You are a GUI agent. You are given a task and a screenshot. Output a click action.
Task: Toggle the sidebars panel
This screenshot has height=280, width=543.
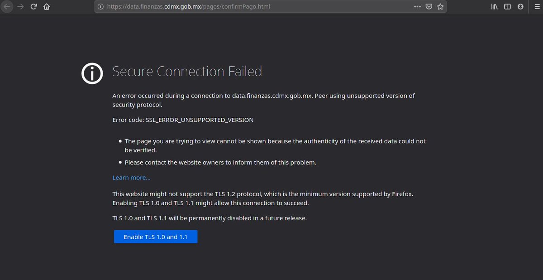coord(508,7)
